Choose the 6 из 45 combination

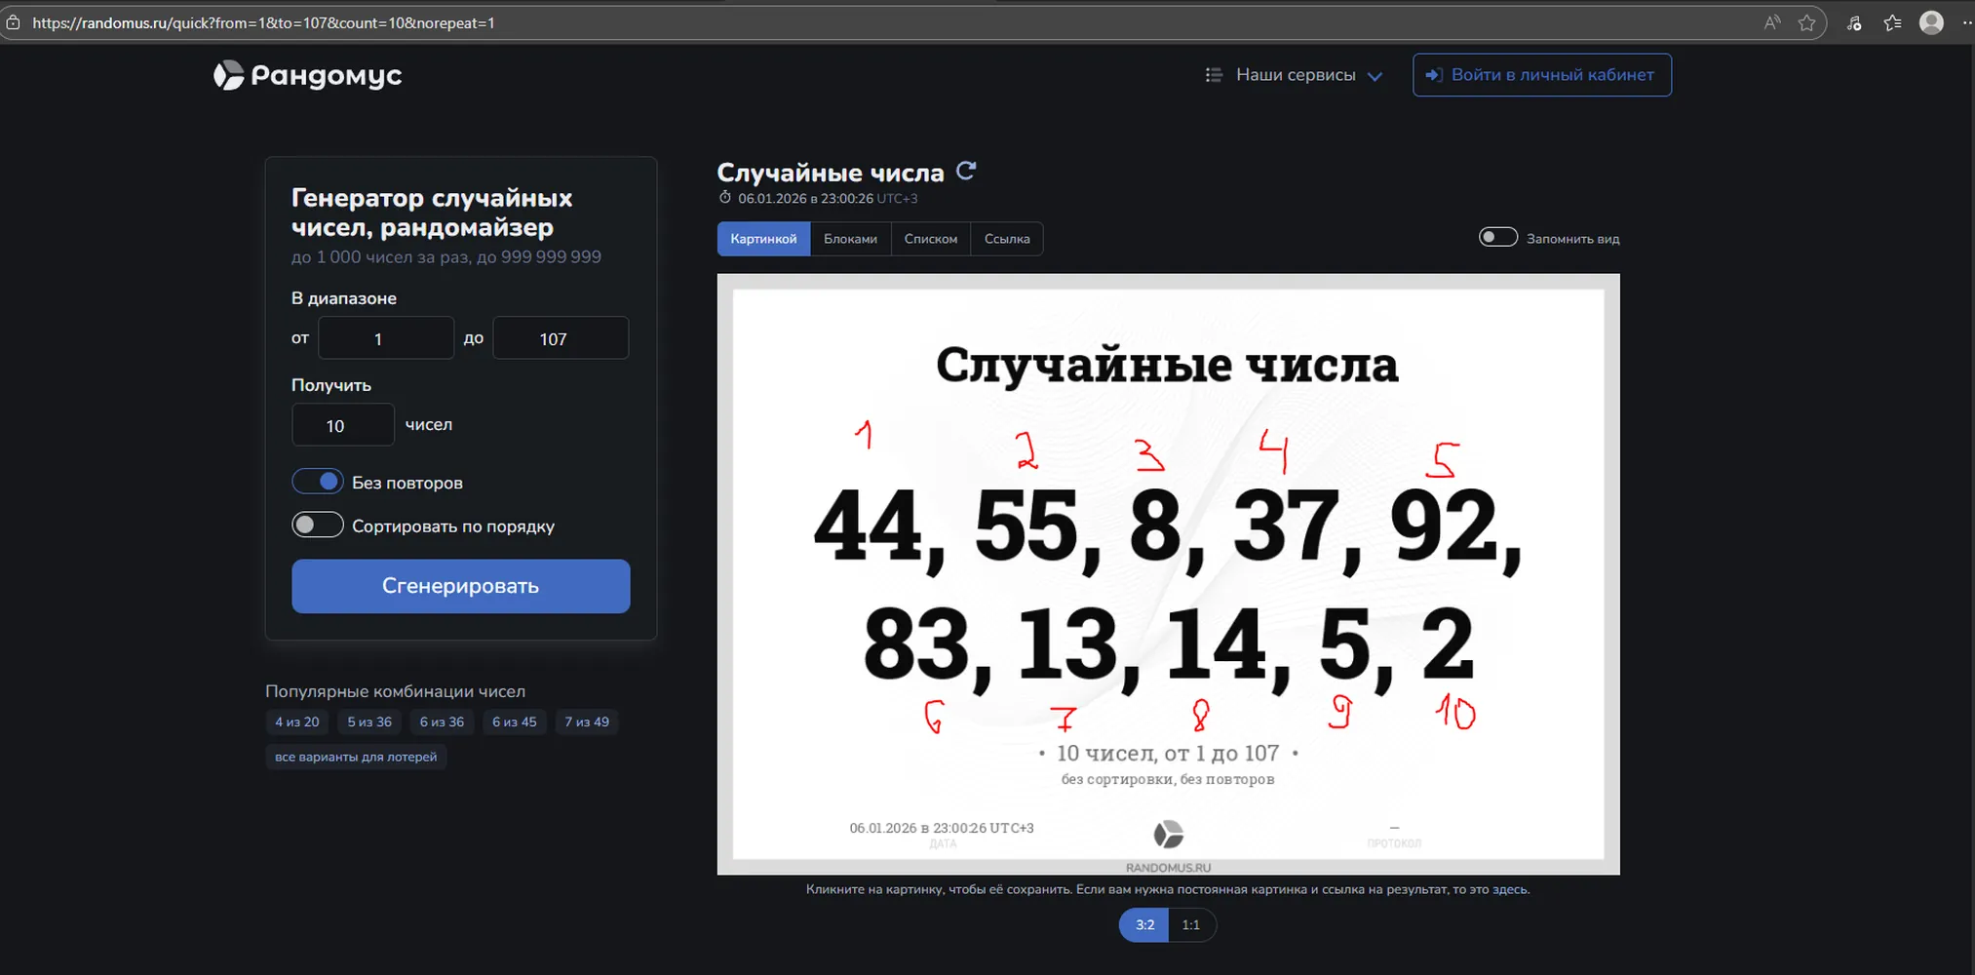click(x=515, y=721)
